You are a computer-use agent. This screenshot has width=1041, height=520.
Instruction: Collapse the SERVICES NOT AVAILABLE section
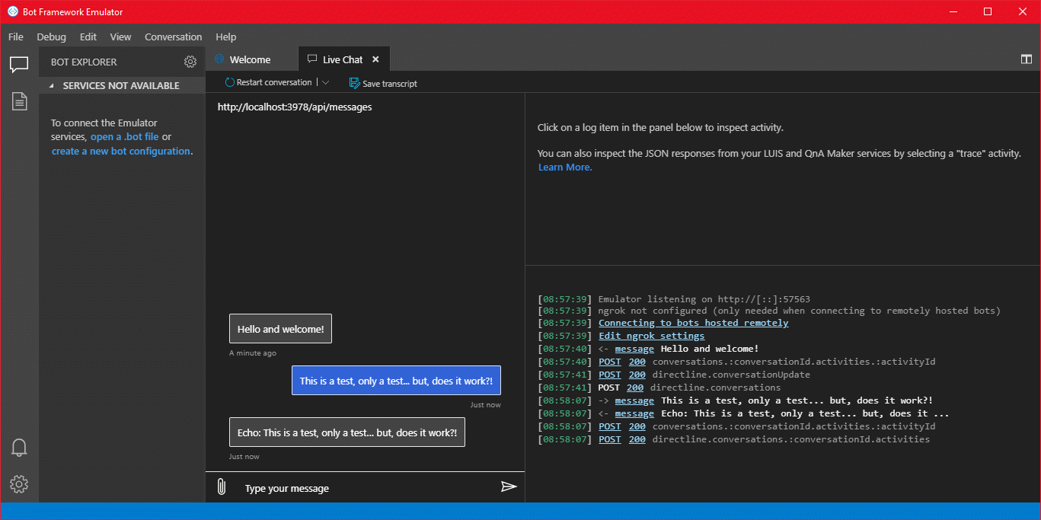point(52,85)
